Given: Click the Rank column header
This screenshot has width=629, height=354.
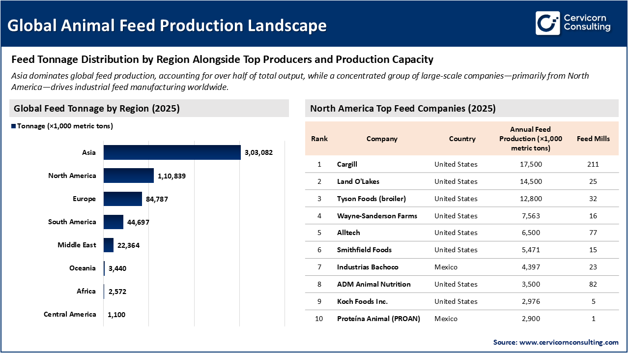Looking at the screenshot, I should [x=319, y=139].
